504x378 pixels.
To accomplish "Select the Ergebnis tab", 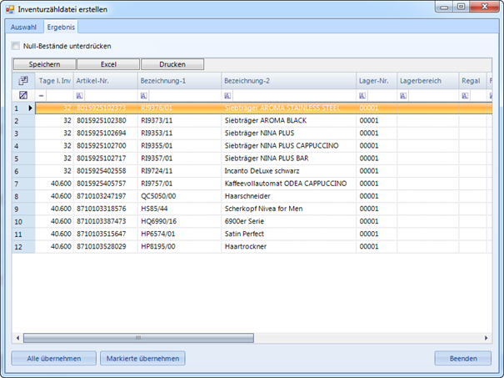I will (x=61, y=27).
